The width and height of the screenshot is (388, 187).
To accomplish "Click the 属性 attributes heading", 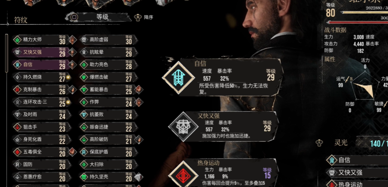I will point(330,59).
